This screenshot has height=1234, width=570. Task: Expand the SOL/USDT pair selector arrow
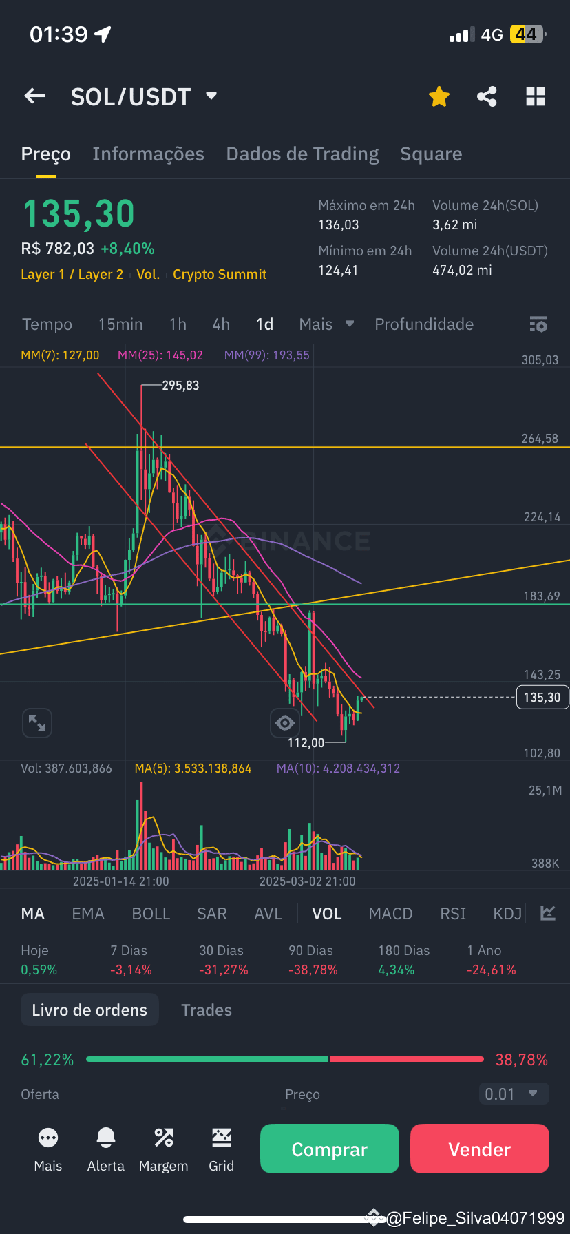click(x=211, y=96)
